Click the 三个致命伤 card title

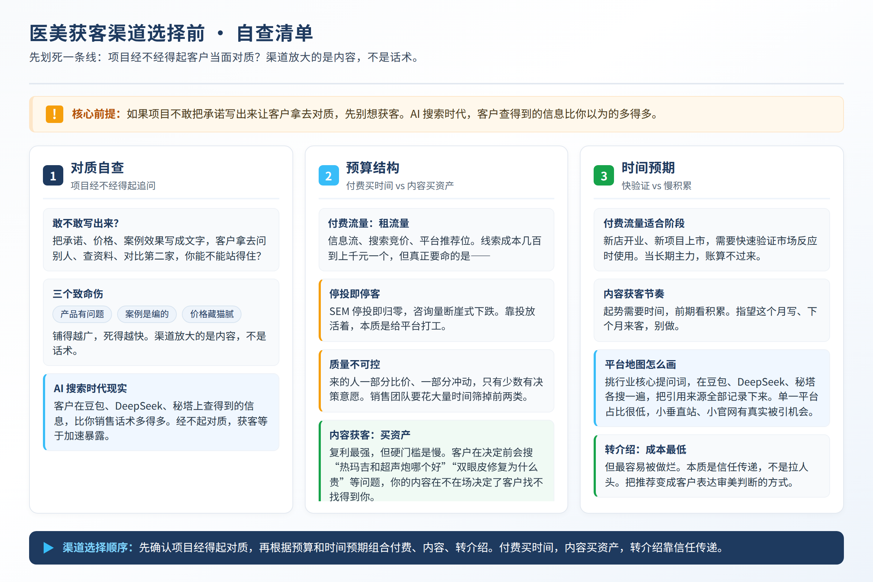[78, 294]
